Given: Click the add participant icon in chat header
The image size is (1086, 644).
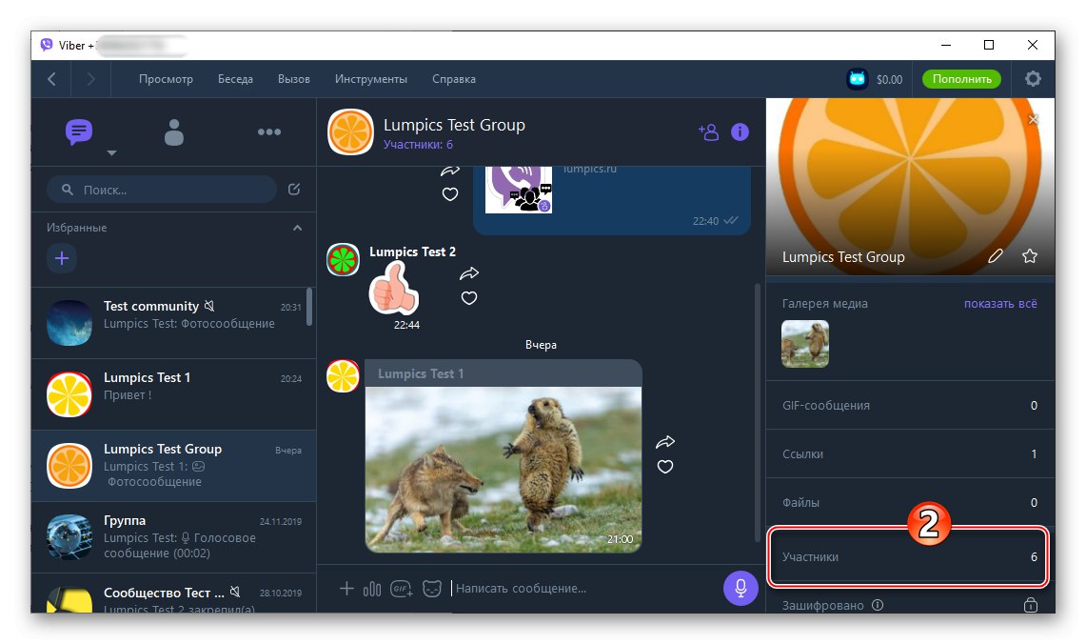Looking at the screenshot, I should [708, 131].
